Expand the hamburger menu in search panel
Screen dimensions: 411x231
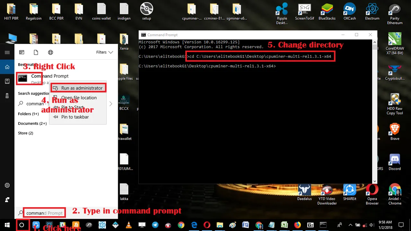coord(7,52)
